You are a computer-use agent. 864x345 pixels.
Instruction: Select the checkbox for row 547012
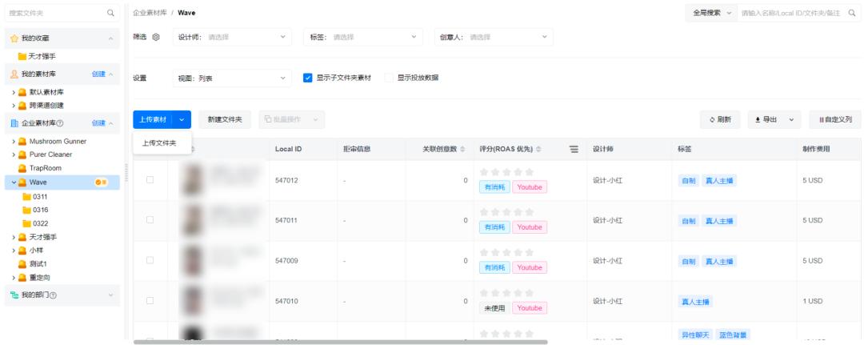(x=150, y=179)
